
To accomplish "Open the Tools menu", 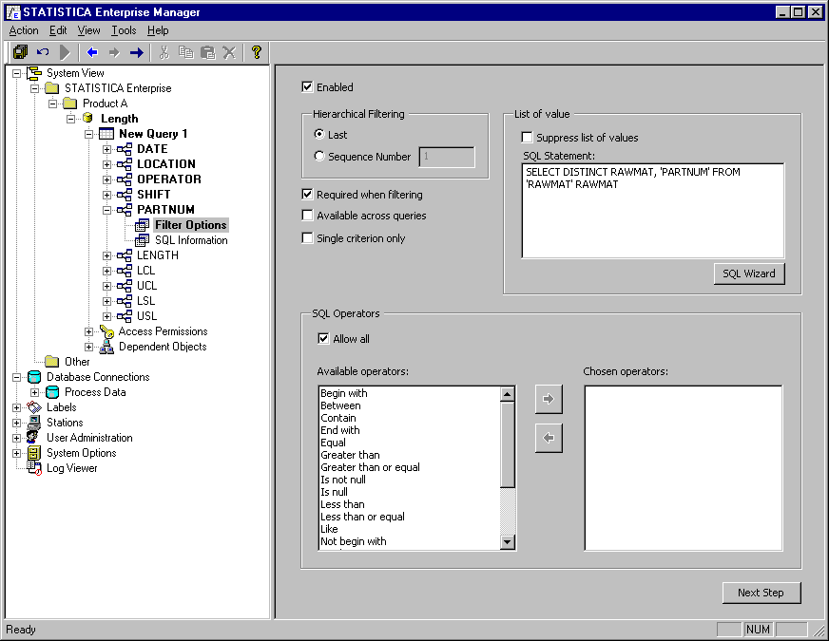I will coord(124,30).
